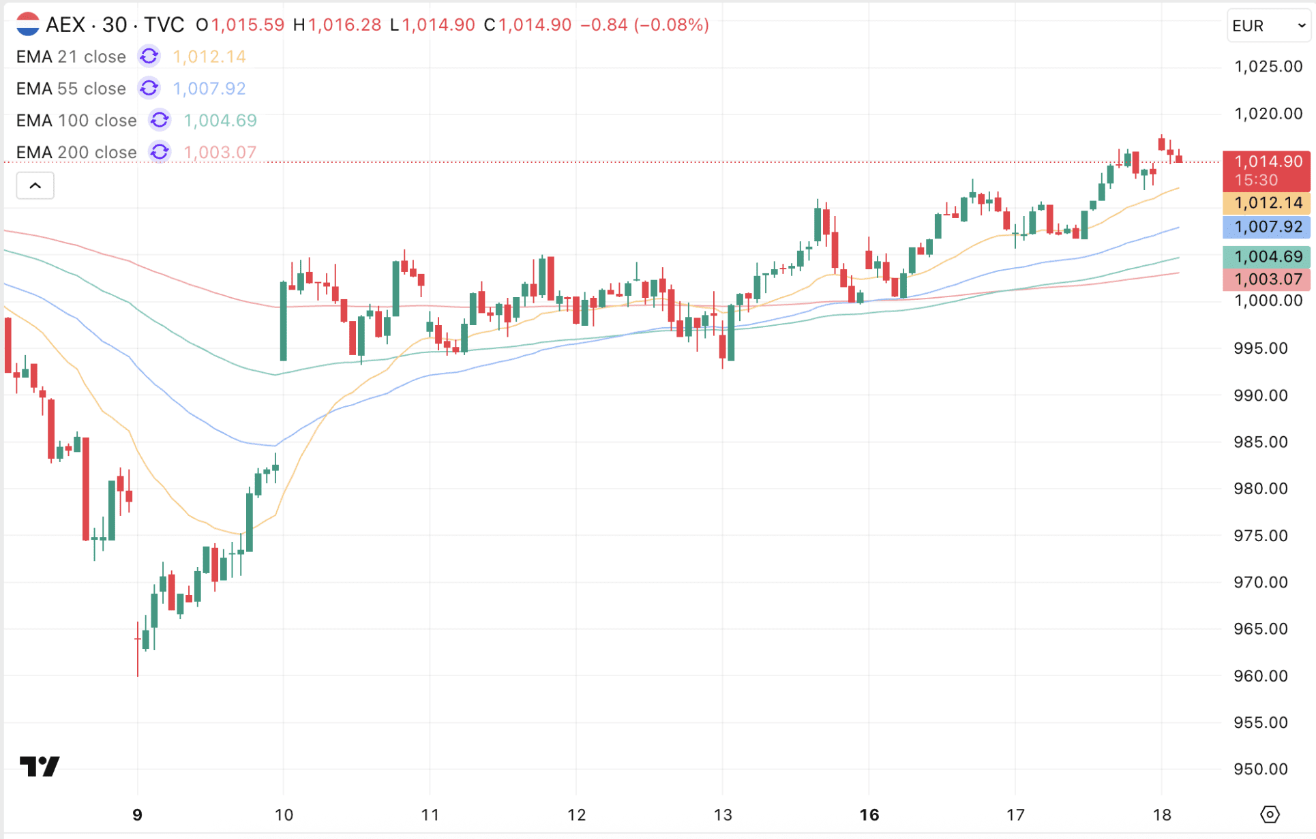
Task: Click the blue 1,007.92 price axis tag
Action: point(1267,227)
